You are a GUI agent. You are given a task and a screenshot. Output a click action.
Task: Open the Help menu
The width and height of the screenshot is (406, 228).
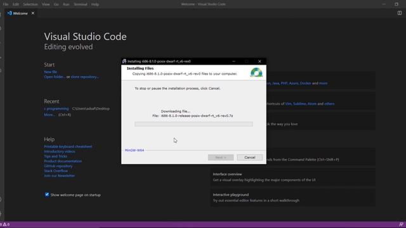point(95,4)
